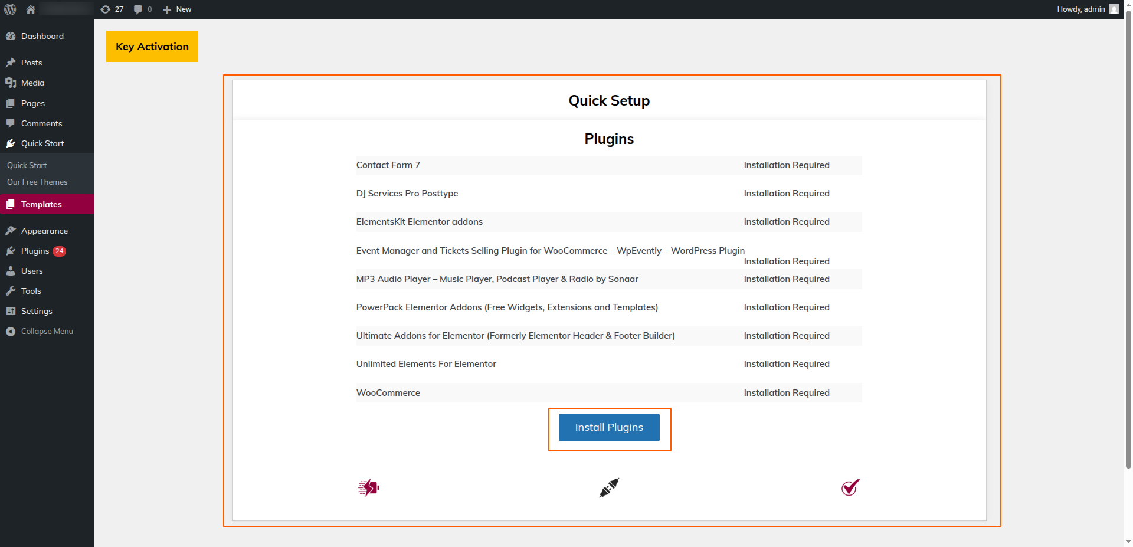Open Our Free Themes submenu link
Image resolution: width=1133 pixels, height=547 pixels.
37,182
